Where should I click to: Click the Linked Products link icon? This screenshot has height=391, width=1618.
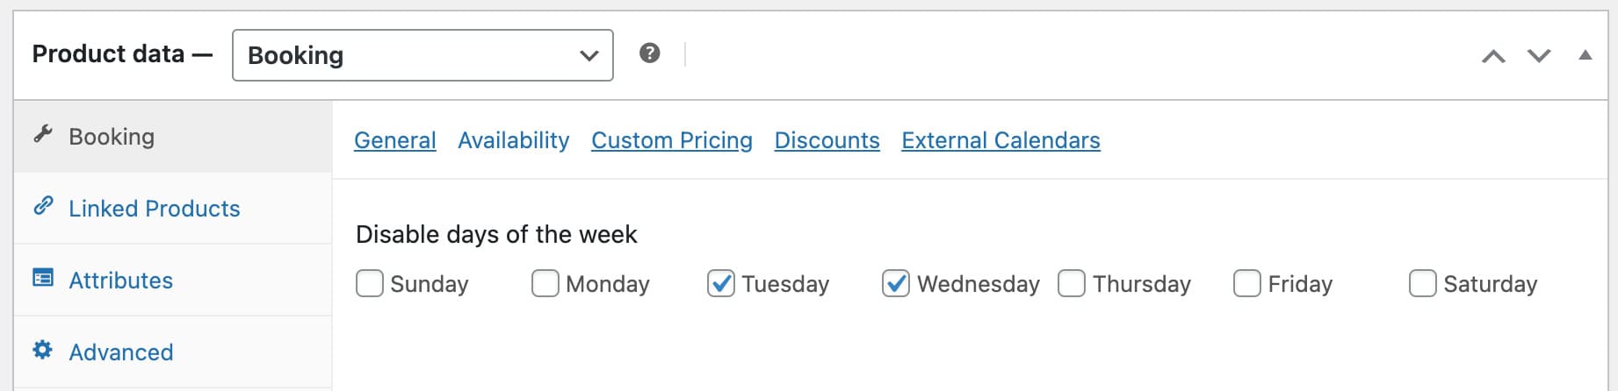[x=43, y=206]
